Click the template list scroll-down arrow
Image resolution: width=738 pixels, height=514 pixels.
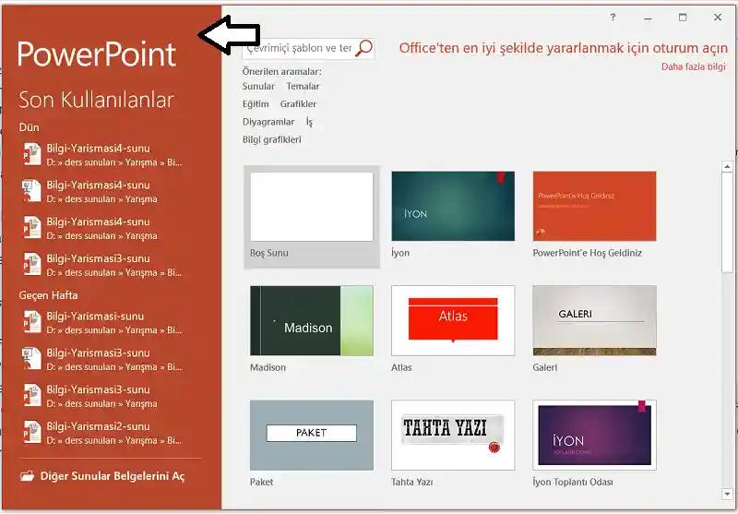(727, 495)
